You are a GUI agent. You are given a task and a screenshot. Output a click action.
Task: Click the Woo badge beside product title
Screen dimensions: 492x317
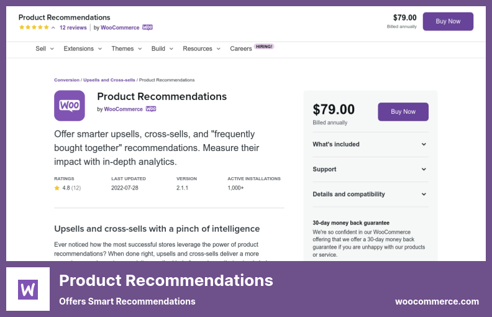tap(151, 109)
